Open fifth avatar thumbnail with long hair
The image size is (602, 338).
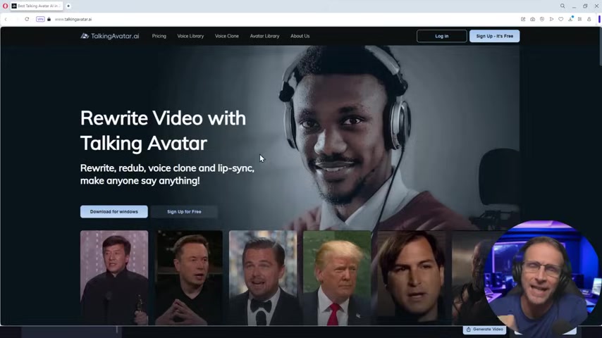click(x=412, y=277)
